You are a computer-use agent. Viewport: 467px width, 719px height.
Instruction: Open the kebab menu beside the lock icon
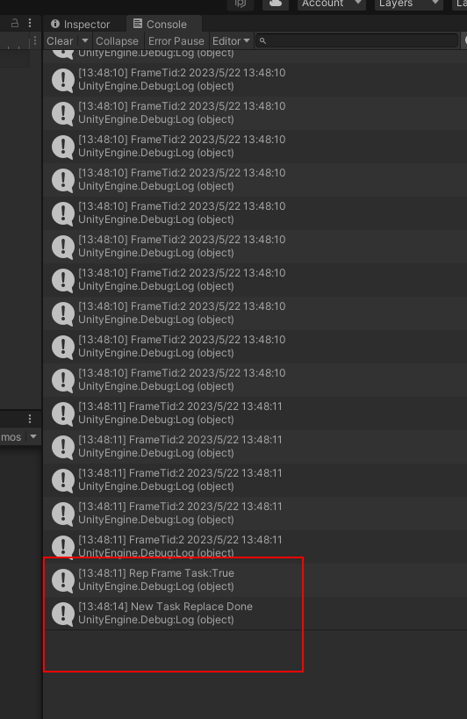click(x=30, y=23)
